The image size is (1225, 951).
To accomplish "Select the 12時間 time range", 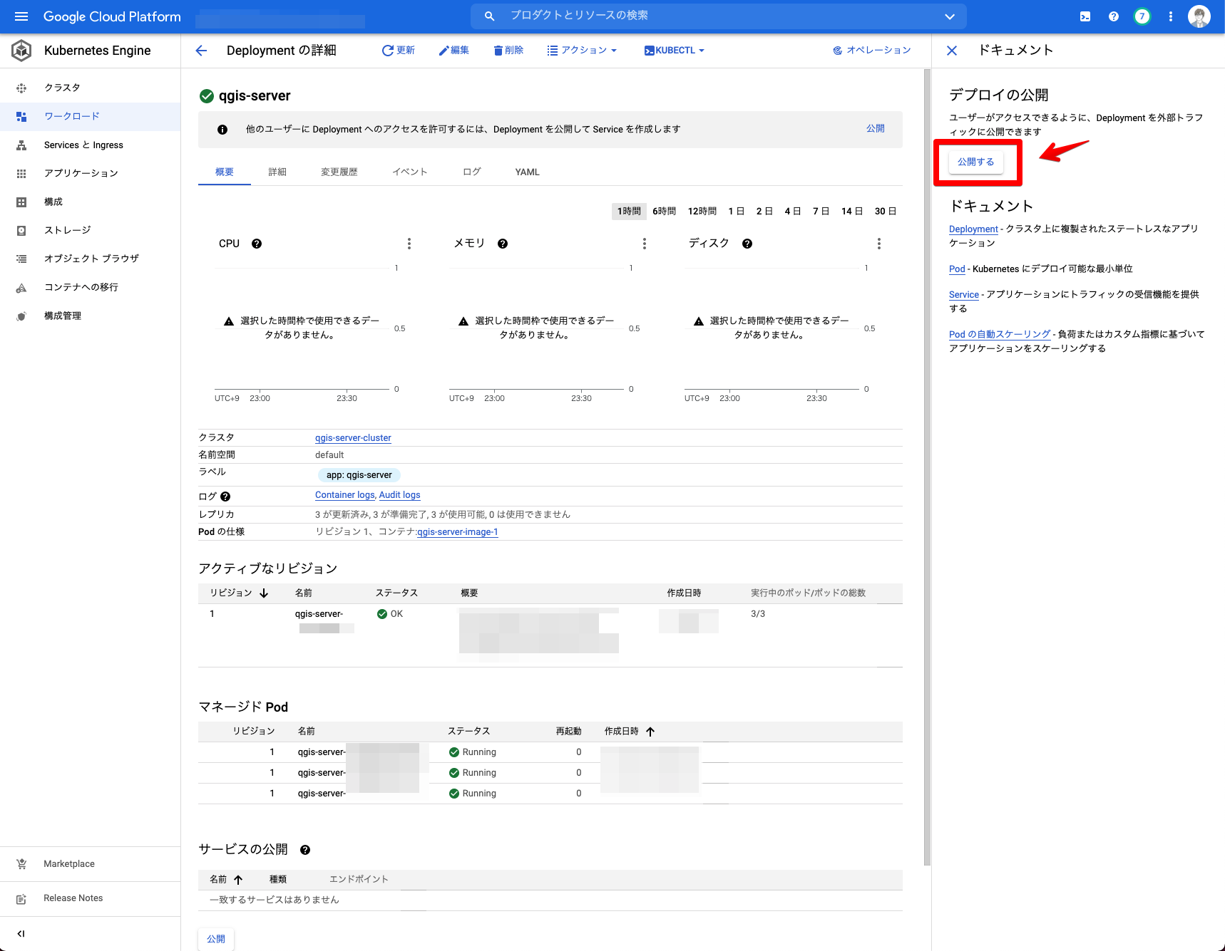I will (x=702, y=212).
